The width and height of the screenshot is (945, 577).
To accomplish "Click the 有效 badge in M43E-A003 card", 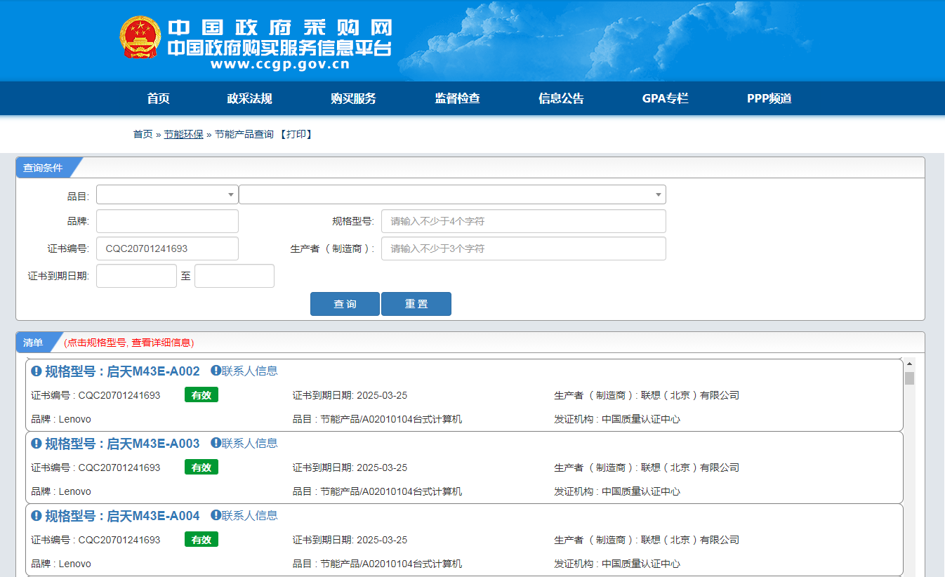I will coord(201,467).
